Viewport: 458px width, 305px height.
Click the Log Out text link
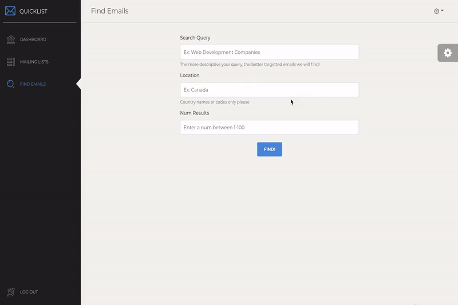29,292
